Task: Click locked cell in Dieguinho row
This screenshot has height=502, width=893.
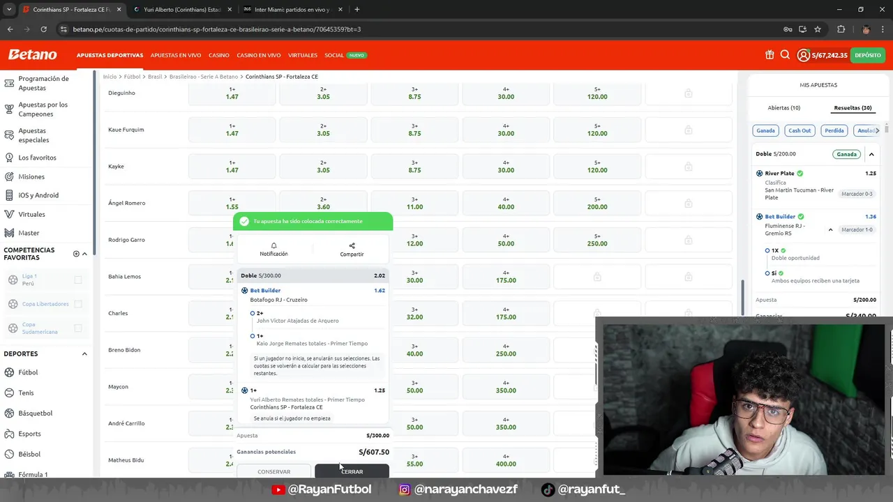Action: point(688,93)
